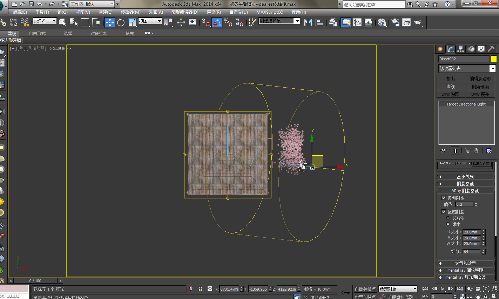Toggle Window/Crossing selection mode

tap(96, 22)
